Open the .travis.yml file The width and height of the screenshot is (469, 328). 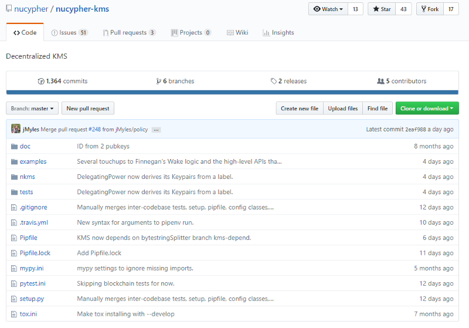(x=34, y=222)
